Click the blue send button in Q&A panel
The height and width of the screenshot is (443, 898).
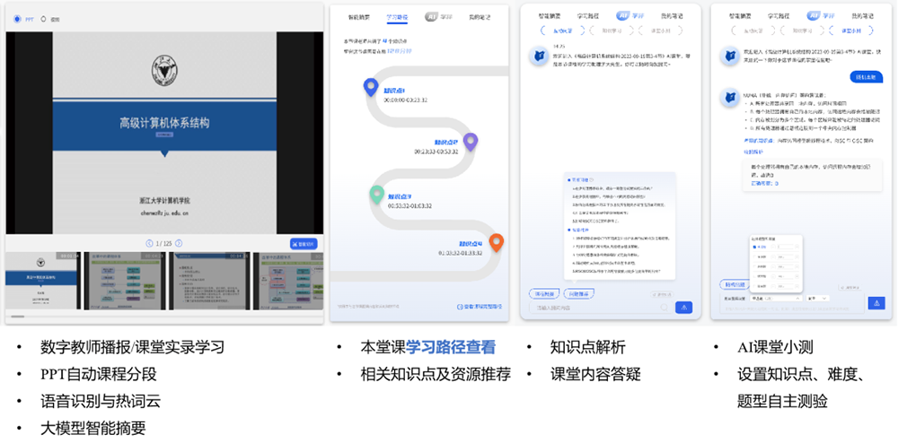point(683,307)
